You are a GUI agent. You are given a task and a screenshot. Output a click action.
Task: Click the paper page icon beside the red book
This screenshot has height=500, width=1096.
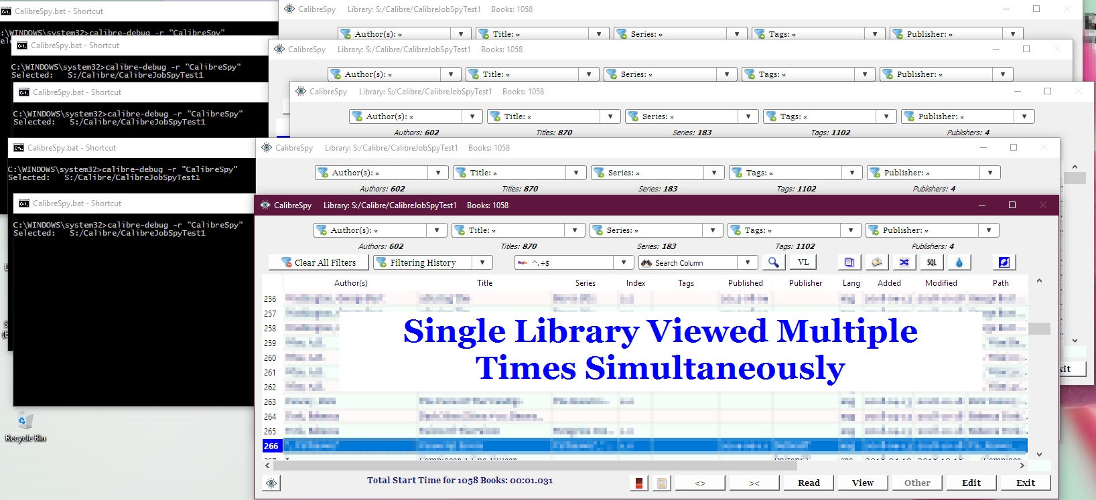(662, 483)
